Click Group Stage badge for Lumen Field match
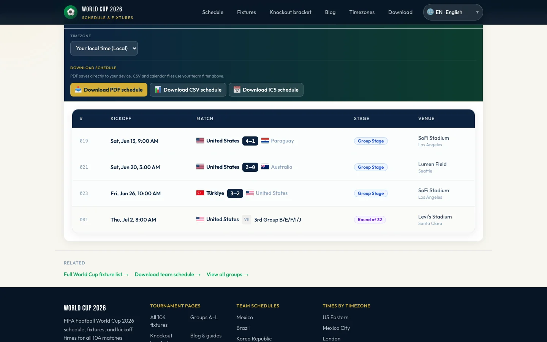 371,167
